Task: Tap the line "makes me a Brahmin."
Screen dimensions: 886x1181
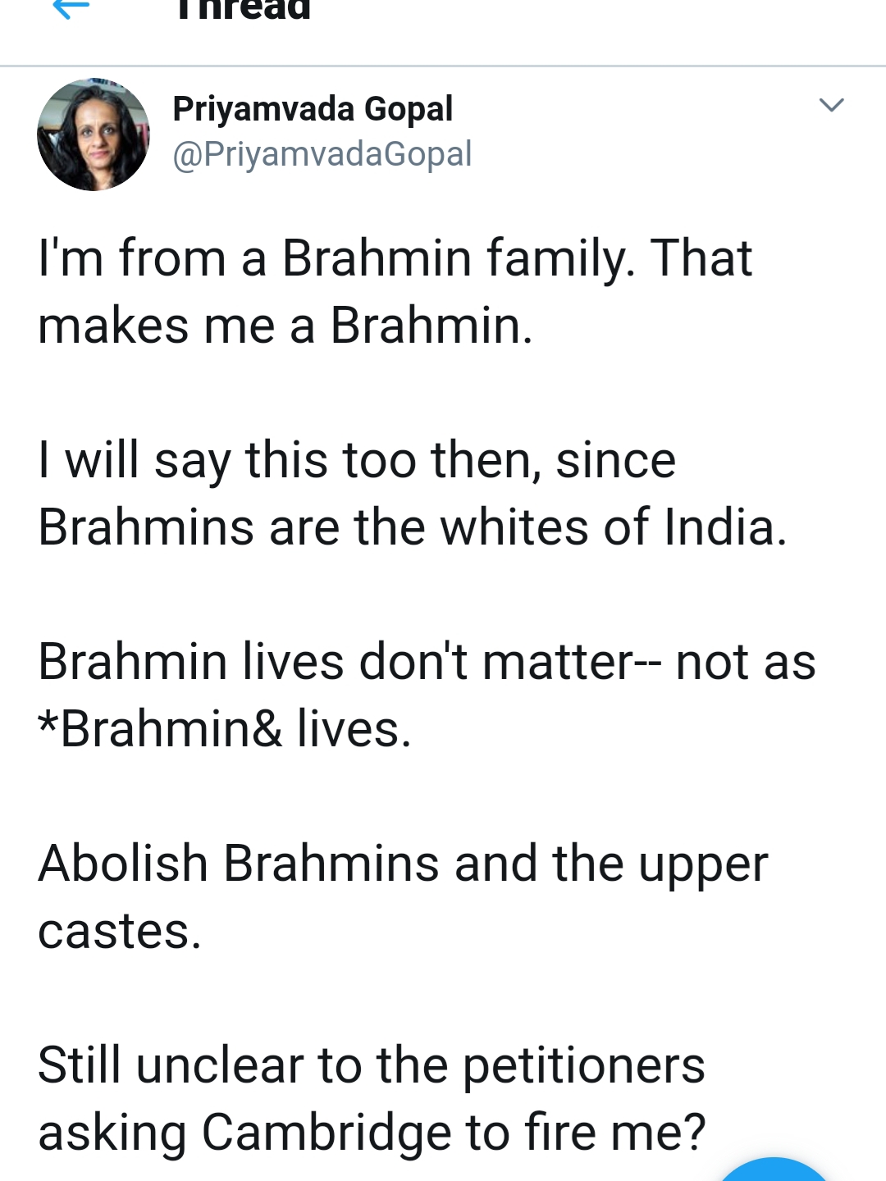Action: pos(285,326)
